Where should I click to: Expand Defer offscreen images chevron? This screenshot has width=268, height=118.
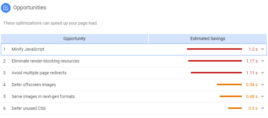[x=263, y=85]
